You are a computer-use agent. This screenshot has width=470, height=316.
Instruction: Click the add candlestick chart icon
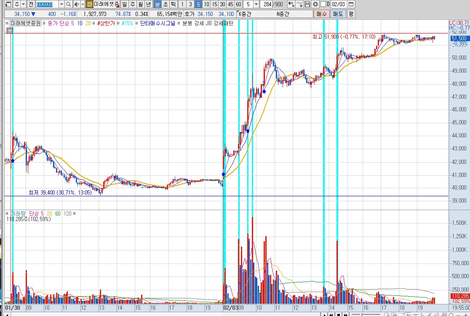pos(291,4)
